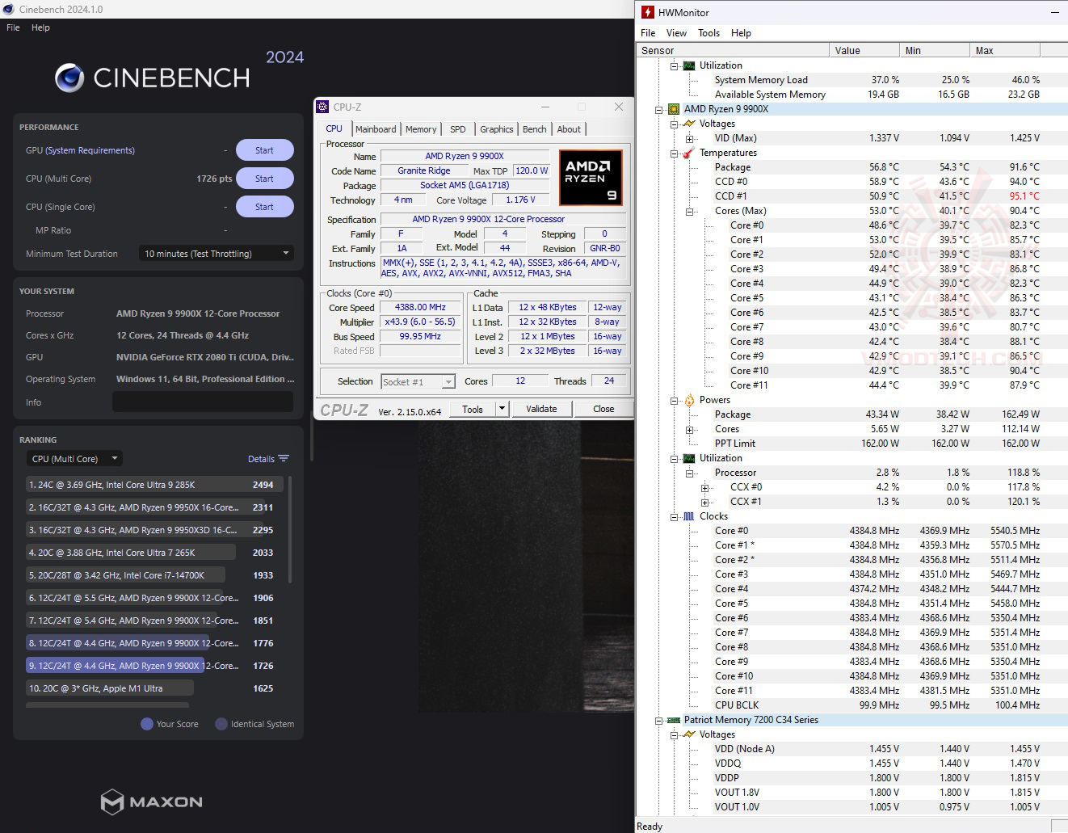Start the CPU (Multi Core) benchmark

click(264, 179)
